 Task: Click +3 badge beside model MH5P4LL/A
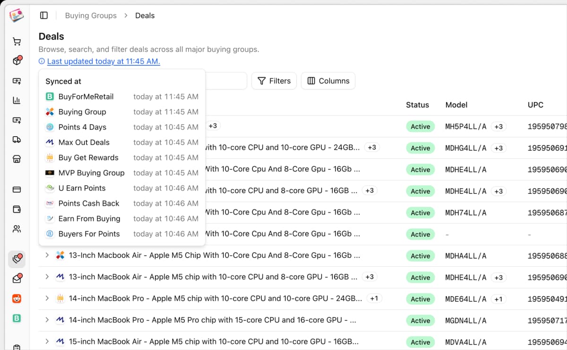tap(498, 126)
